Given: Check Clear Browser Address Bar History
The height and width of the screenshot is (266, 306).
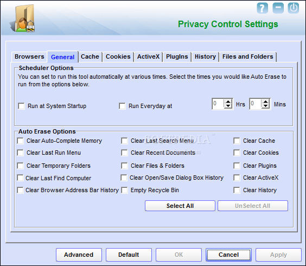Looking at the screenshot, I should point(20,190).
